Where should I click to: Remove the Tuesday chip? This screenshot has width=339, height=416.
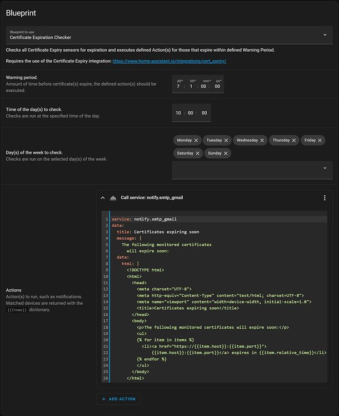[x=226, y=140]
